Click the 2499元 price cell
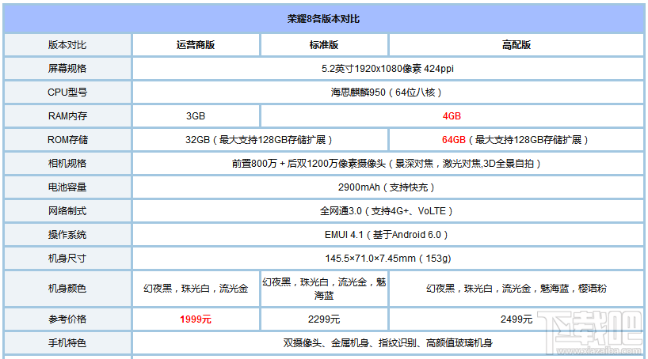This screenshot has height=359, width=648. pos(516,319)
